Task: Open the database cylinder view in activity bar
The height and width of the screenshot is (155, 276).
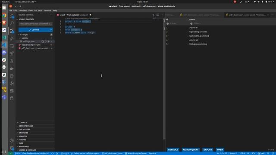Action: tap(12, 99)
